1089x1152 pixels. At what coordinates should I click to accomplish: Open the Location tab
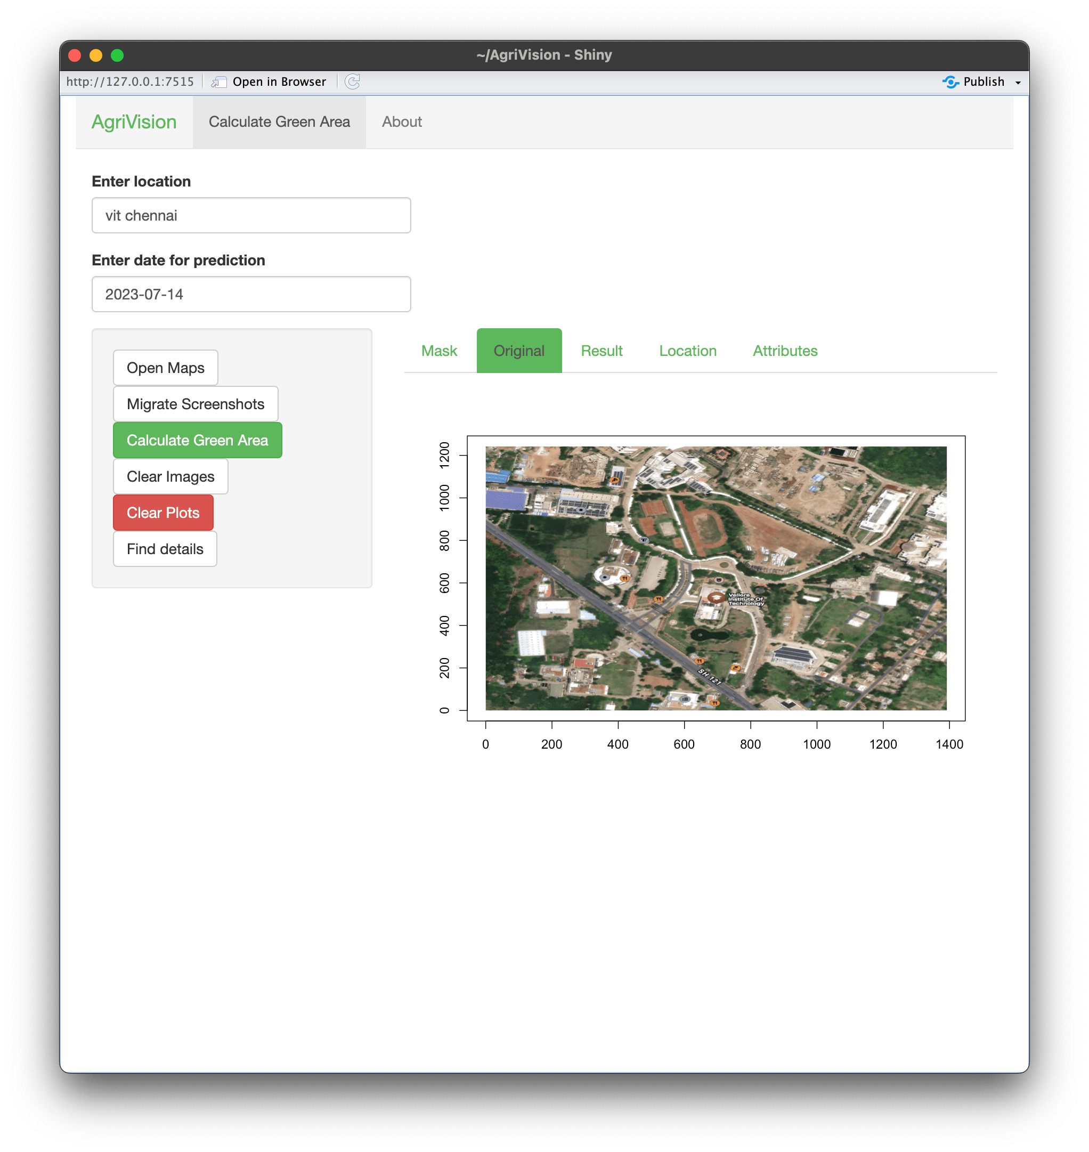pyautogui.click(x=687, y=350)
